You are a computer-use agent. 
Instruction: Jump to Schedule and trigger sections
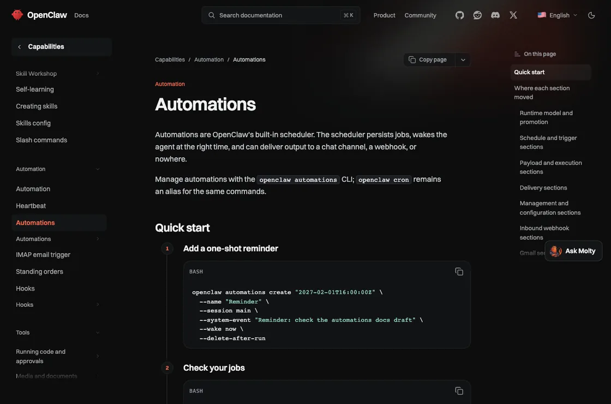pyautogui.click(x=548, y=142)
